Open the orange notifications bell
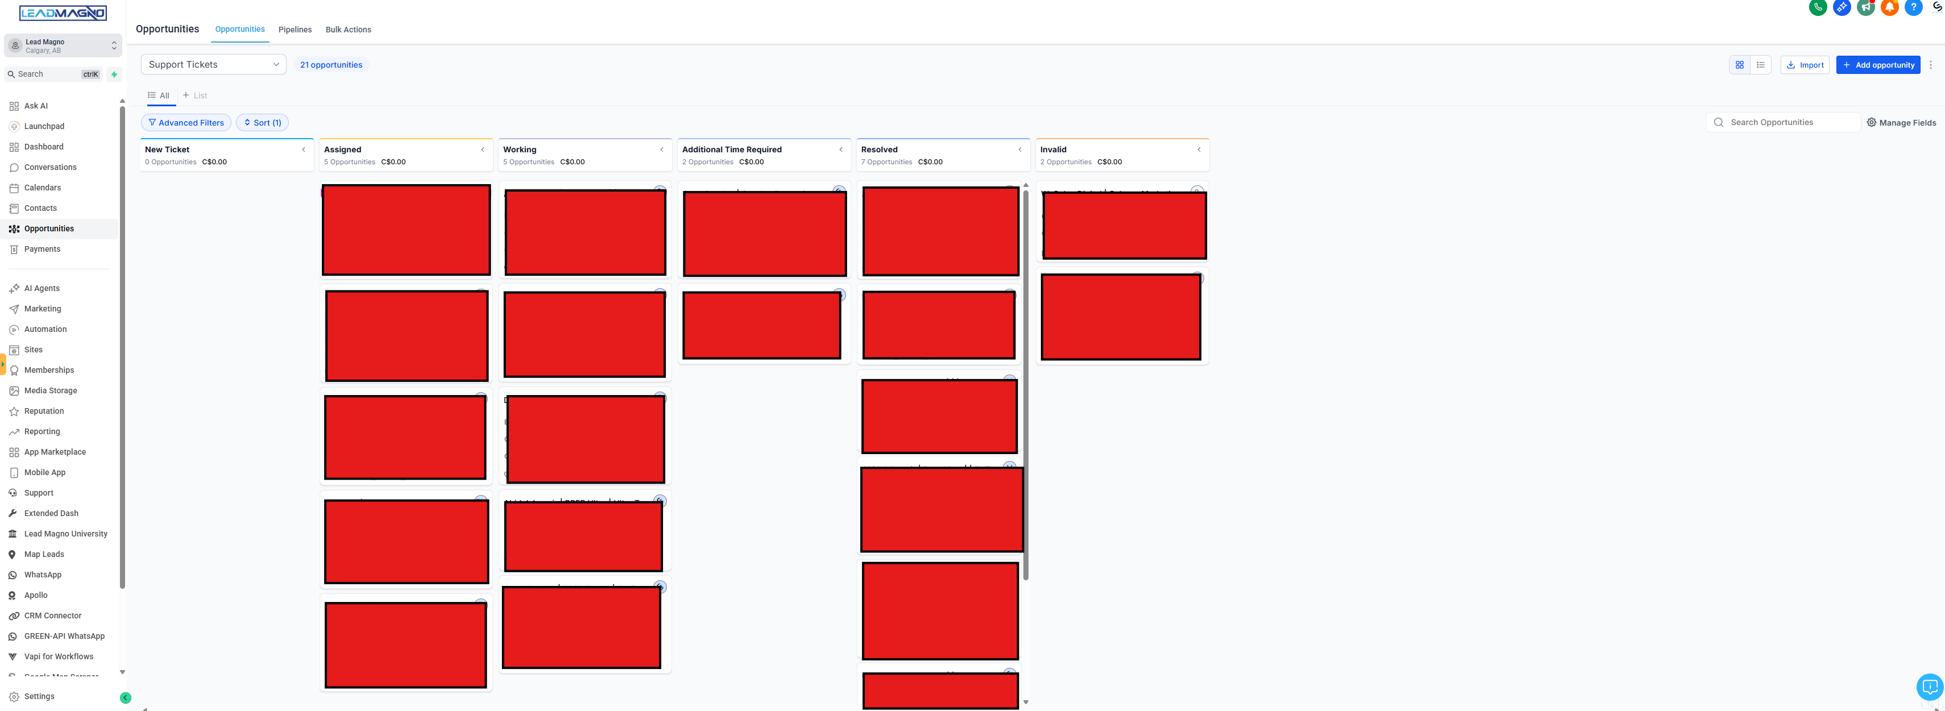The height and width of the screenshot is (711, 1945). [x=1890, y=7]
